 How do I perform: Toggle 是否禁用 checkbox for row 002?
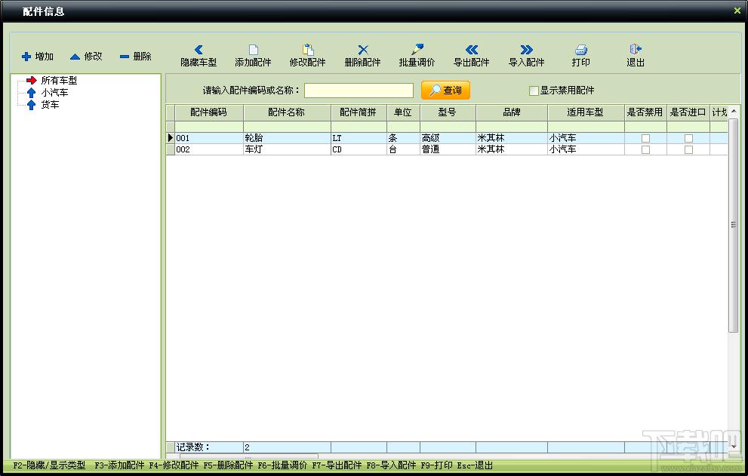[645, 150]
